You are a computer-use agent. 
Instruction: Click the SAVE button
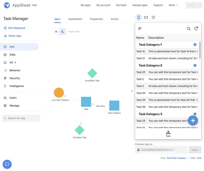[x=191, y=5]
